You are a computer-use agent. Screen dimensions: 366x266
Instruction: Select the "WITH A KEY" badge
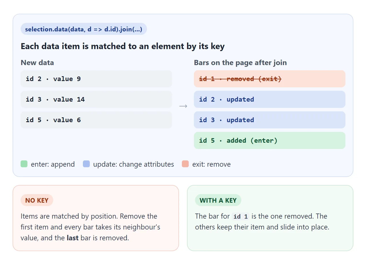218,200
